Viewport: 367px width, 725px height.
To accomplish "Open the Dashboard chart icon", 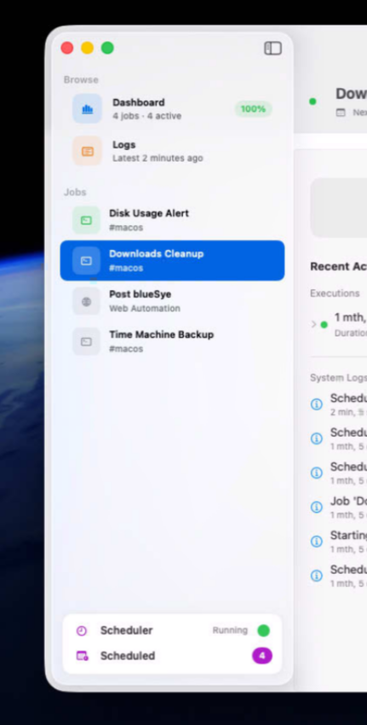I will (x=87, y=108).
